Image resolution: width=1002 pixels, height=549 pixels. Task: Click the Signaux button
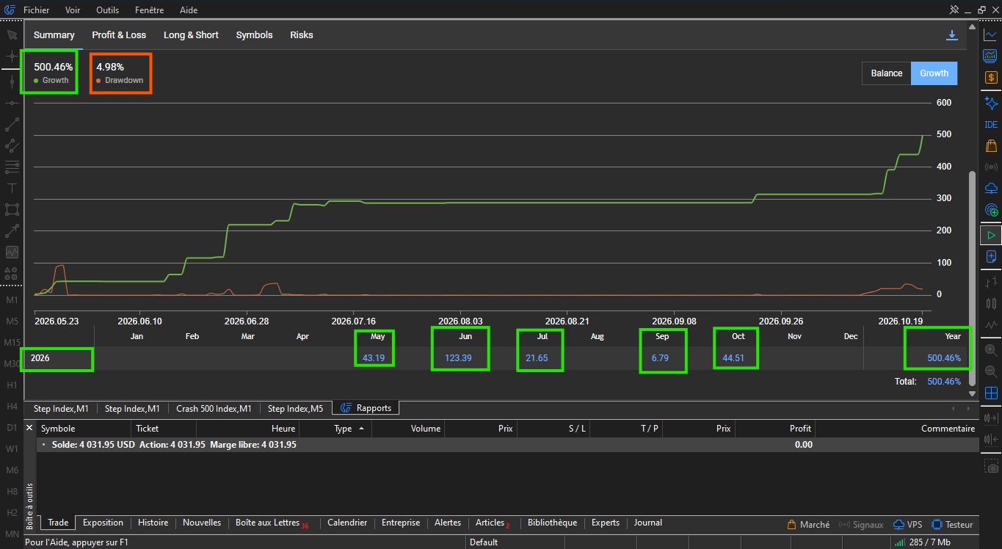coord(861,525)
